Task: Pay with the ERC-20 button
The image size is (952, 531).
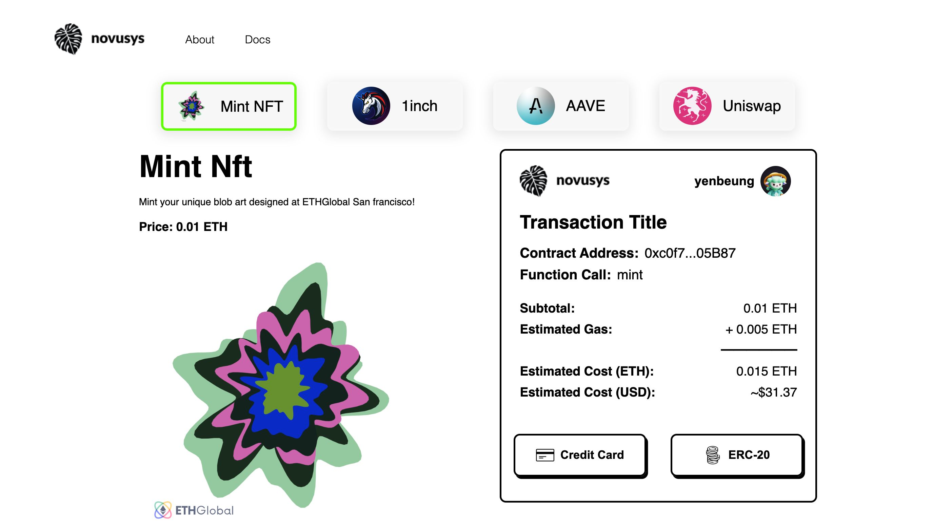Action: coord(737,455)
